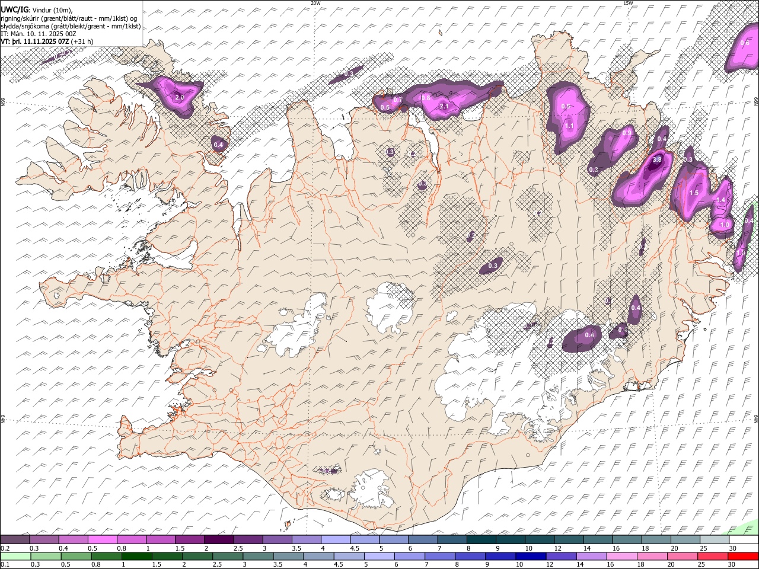Click the 'VT: þri. 11.11.2025 07Z (+31 h)' line
The width and height of the screenshot is (759, 569).
(x=47, y=41)
